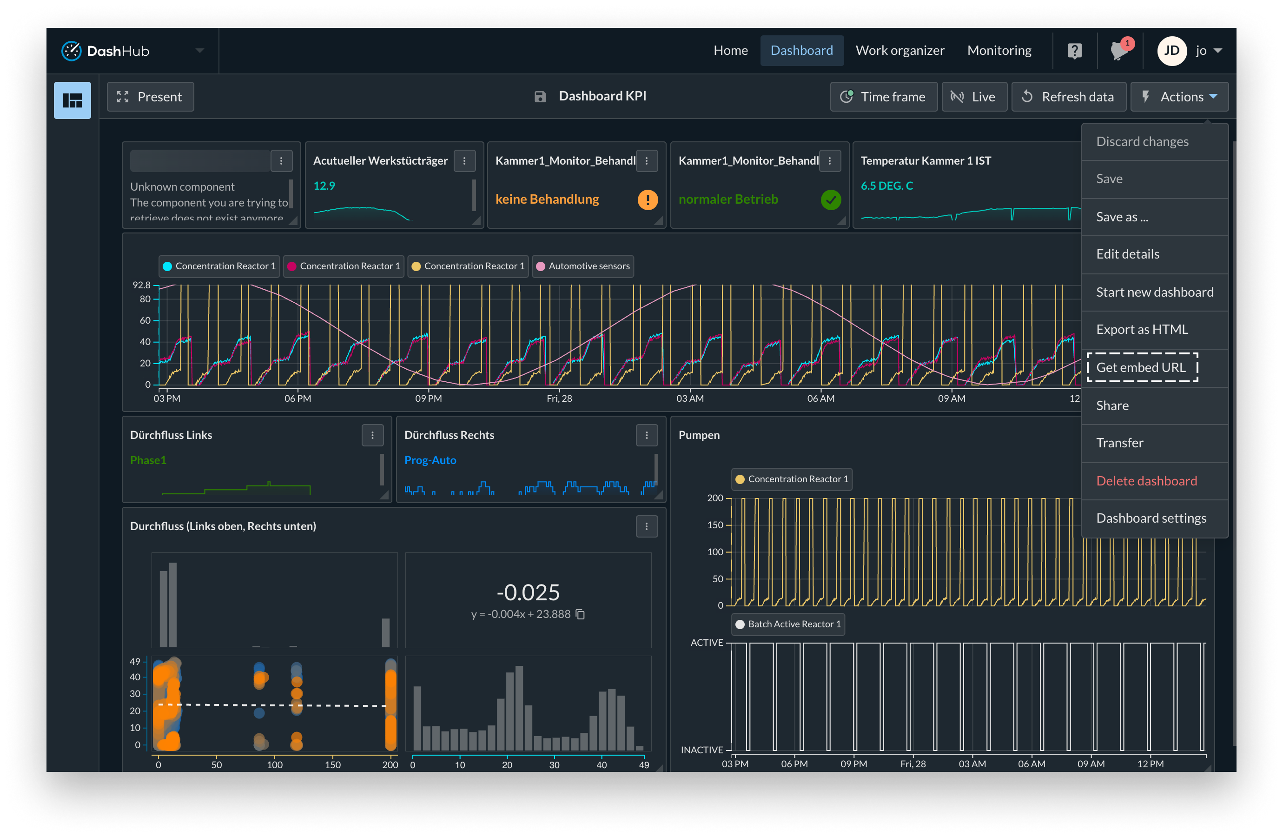Open Dürchfluss Links widget three-dot menu
The height and width of the screenshot is (837, 1283).
coord(372,435)
